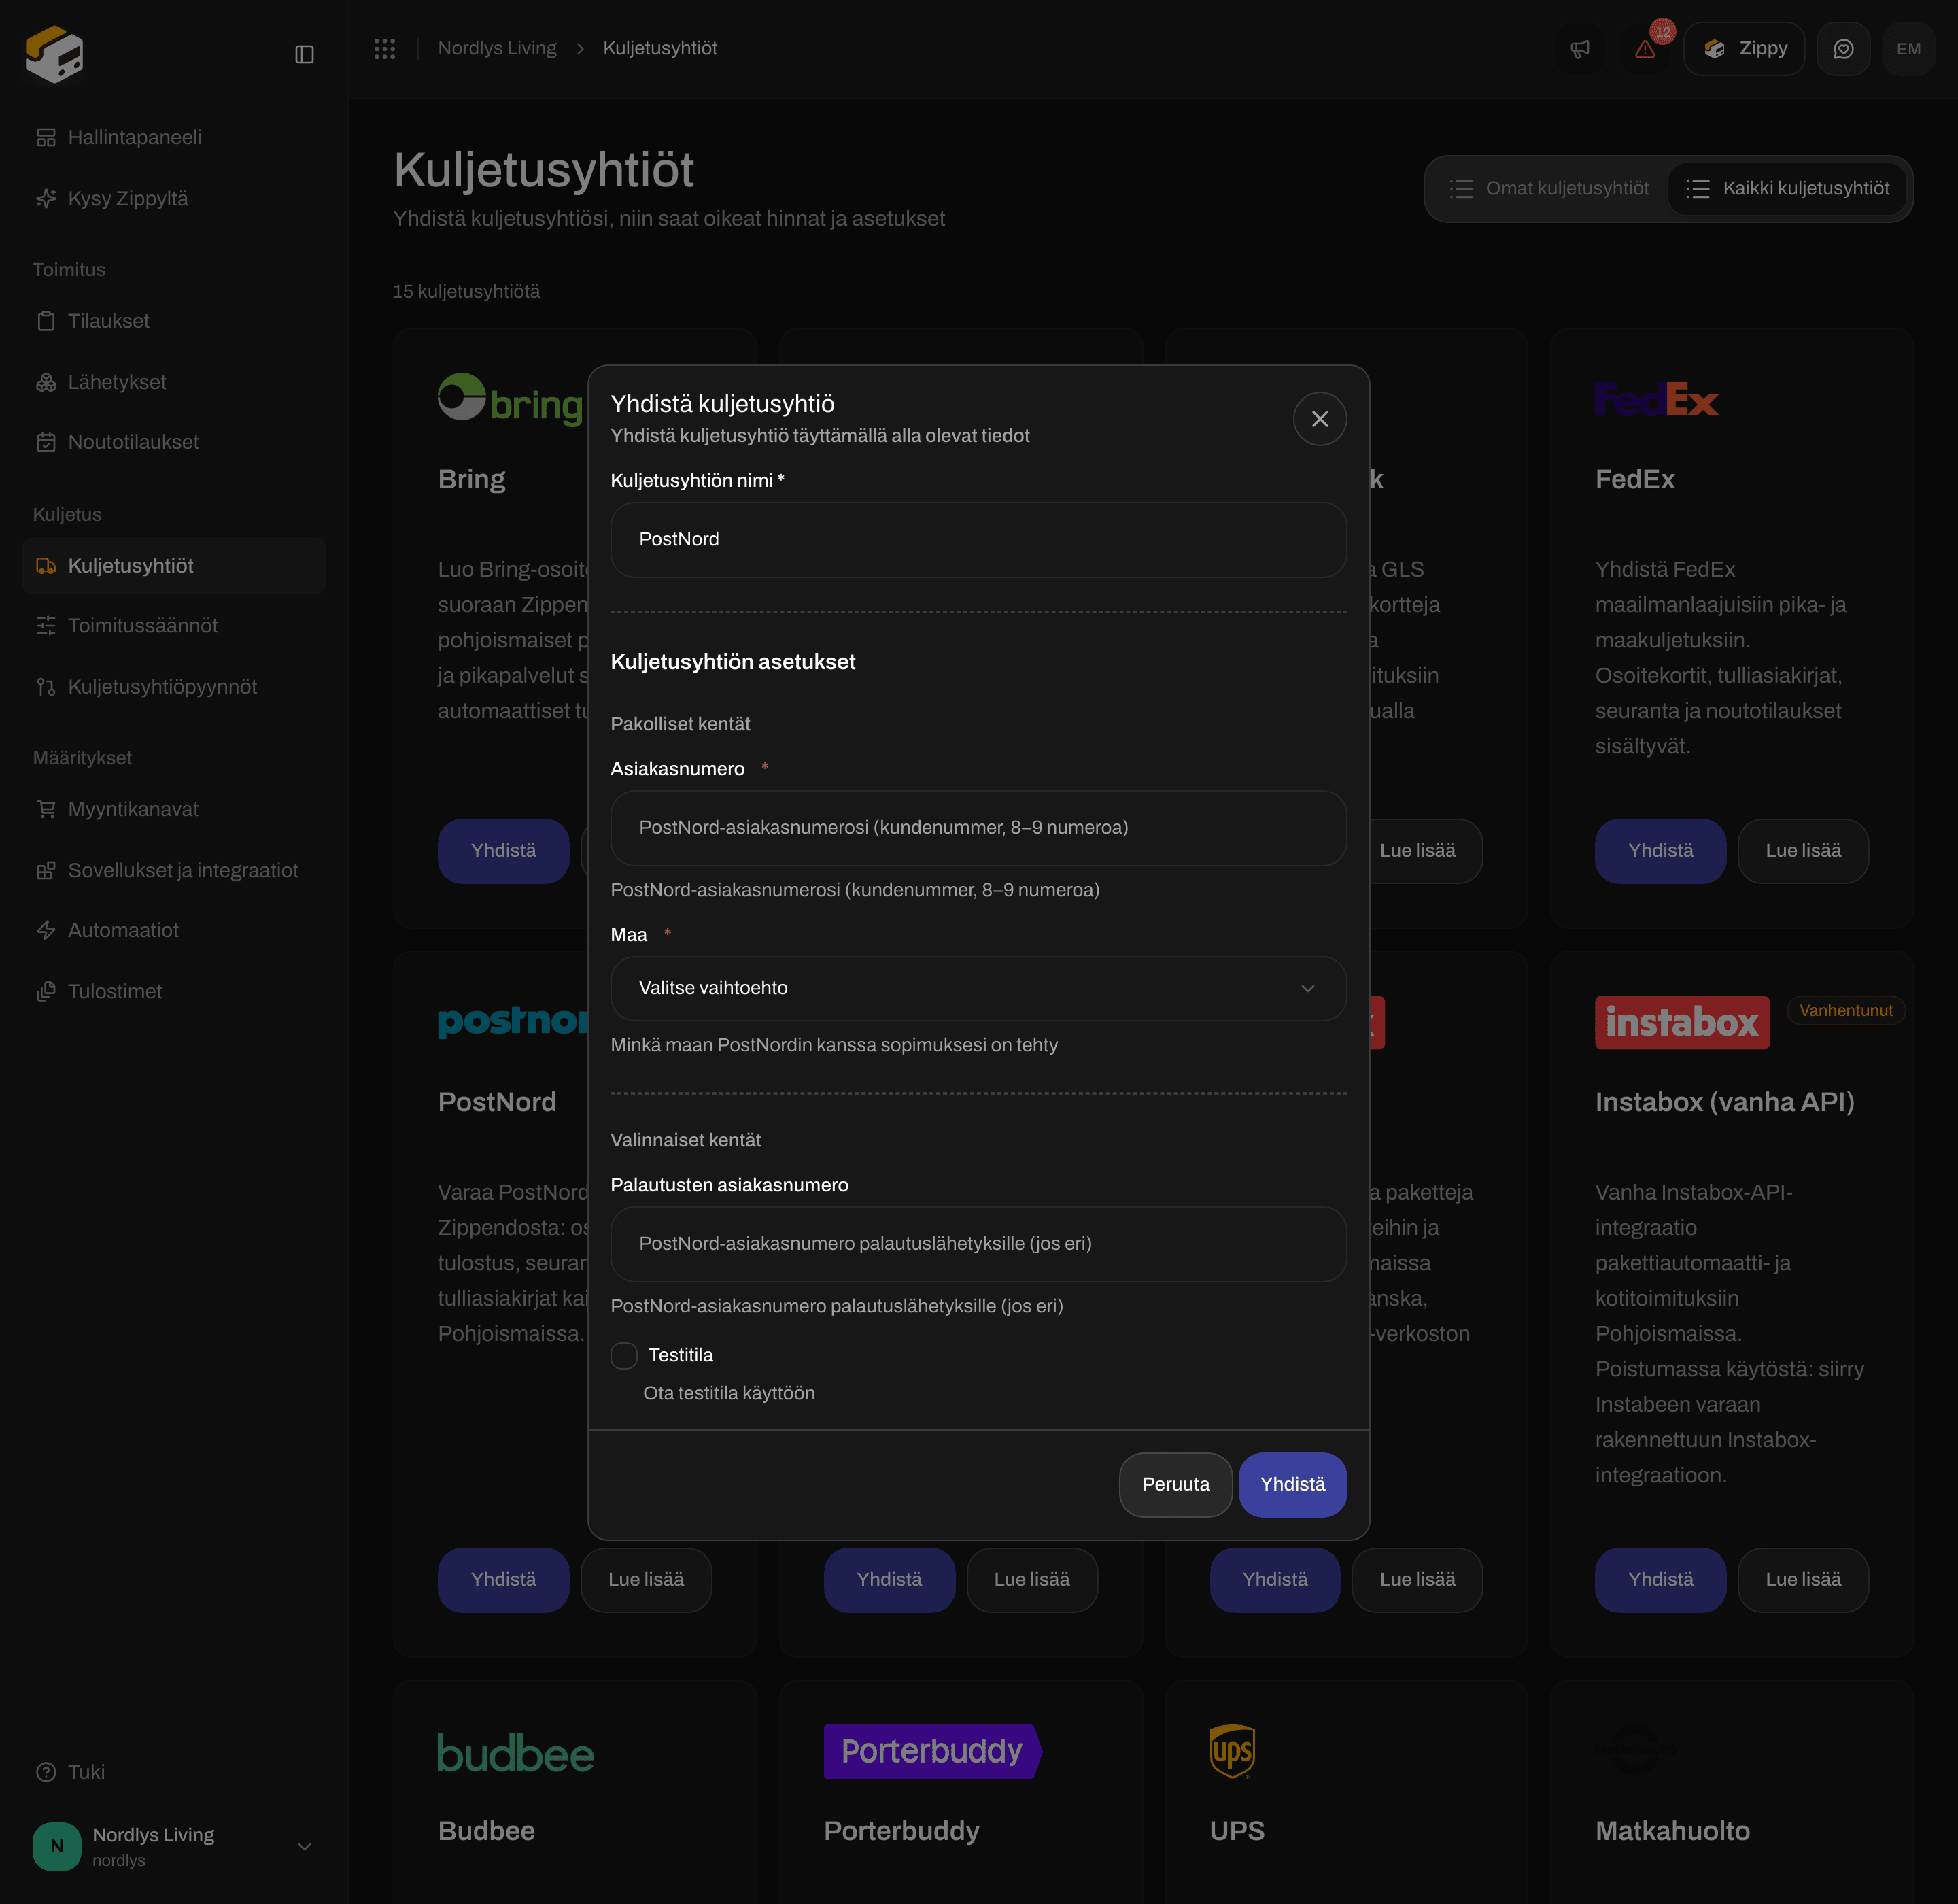Image resolution: width=1958 pixels, height=1904 pixels.
Task: Open Kuljetusyhtiöpyynnöt in sidebar
Action: 174,687
